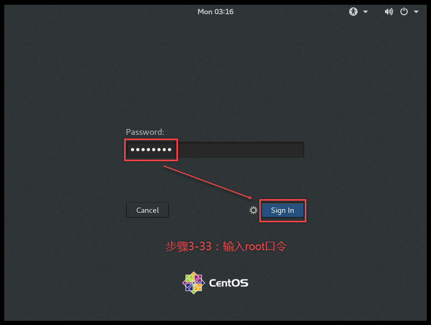Click the Password label text
Image resolution: width=431 pixels, height=325 pixels.
(x=145, y=132)
